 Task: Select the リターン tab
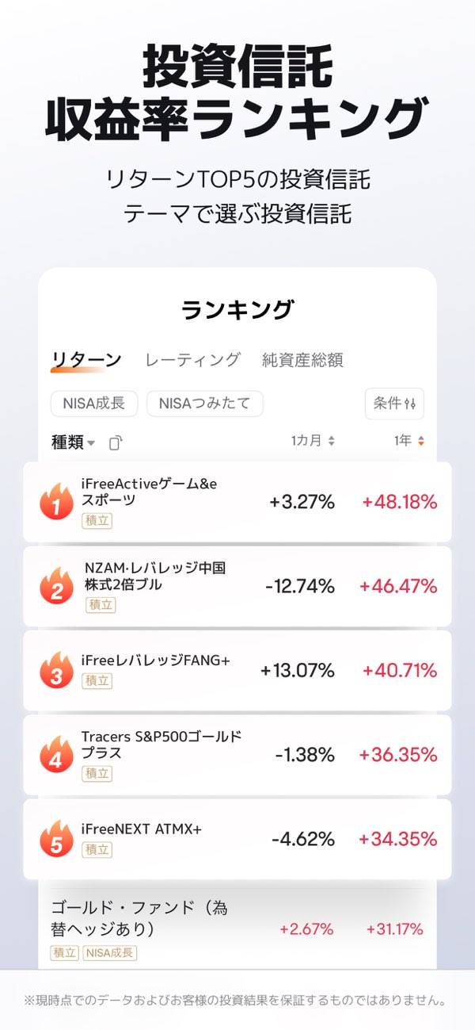click(86, 360)
